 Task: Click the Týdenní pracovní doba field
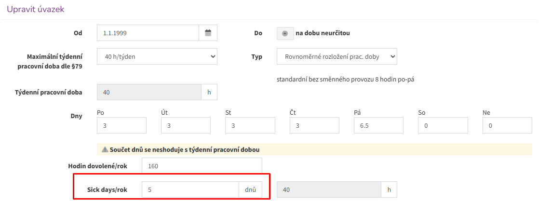(149, 93)
